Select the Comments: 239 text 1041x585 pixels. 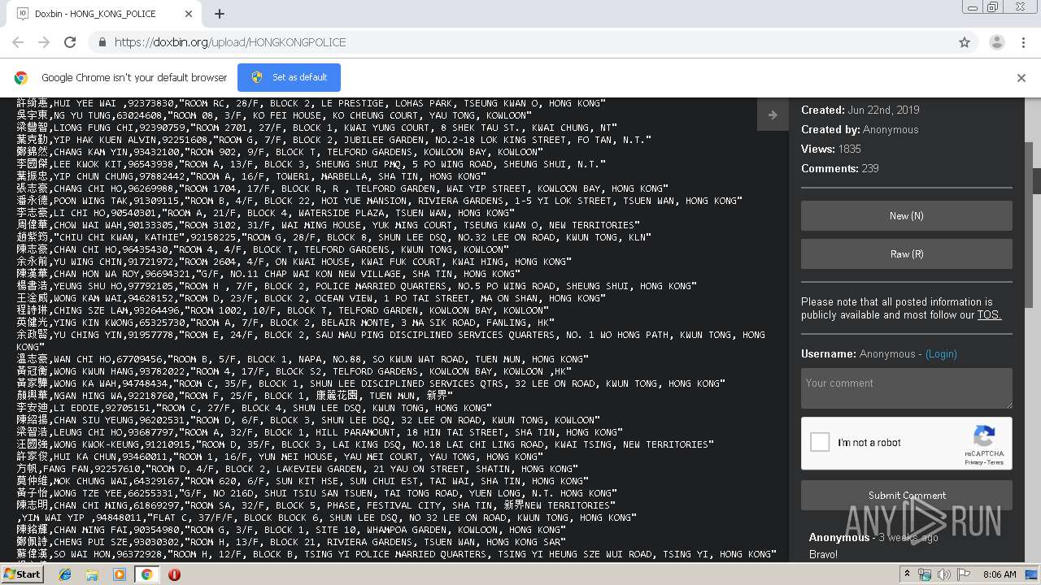[x=840, y=169]
